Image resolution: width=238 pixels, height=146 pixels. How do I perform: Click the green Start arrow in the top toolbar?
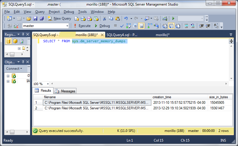[173, 18]
